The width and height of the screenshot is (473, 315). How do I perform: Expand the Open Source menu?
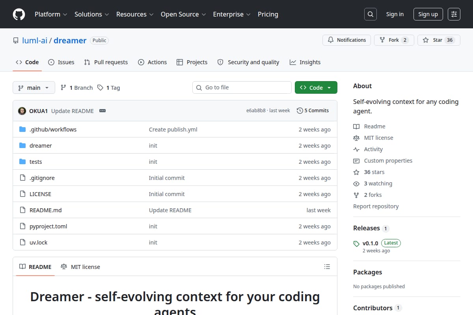pos(183,14)
